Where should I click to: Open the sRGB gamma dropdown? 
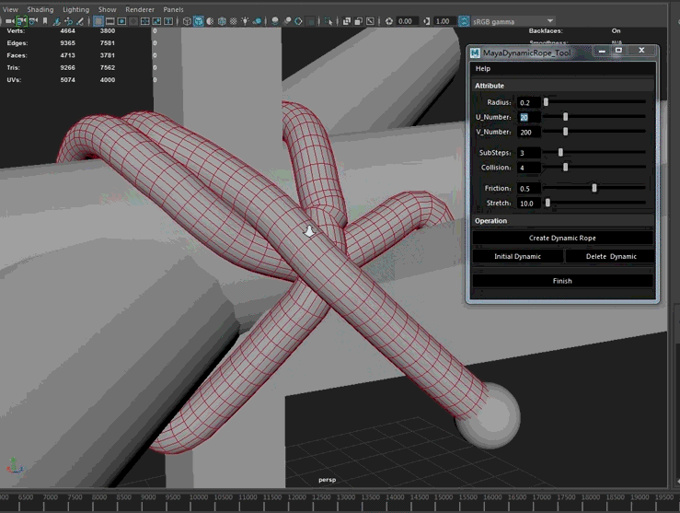[x=513, y=21]
